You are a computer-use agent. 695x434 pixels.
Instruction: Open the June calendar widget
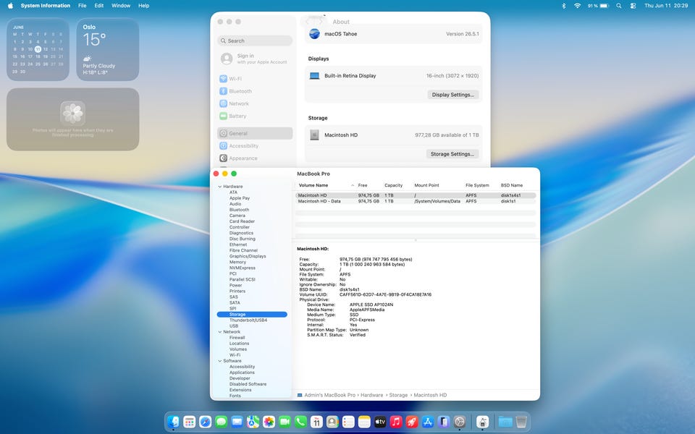38,49
